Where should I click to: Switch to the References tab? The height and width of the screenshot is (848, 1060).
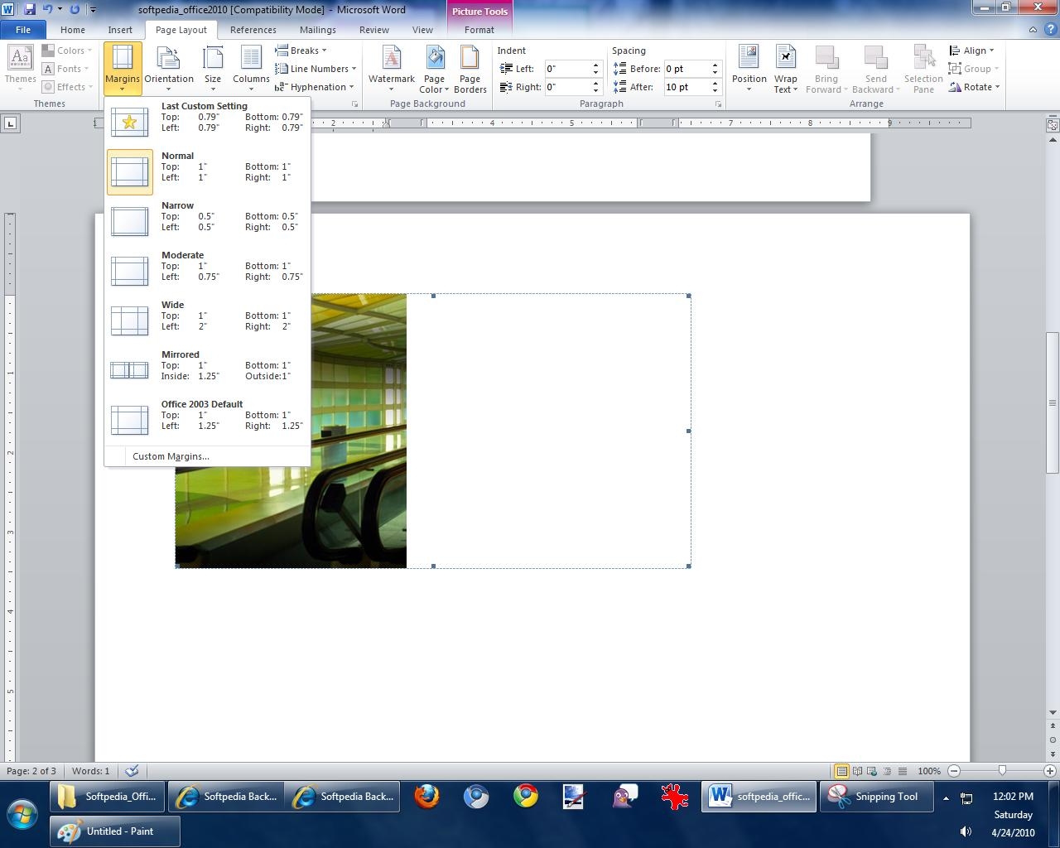(253, 30)
